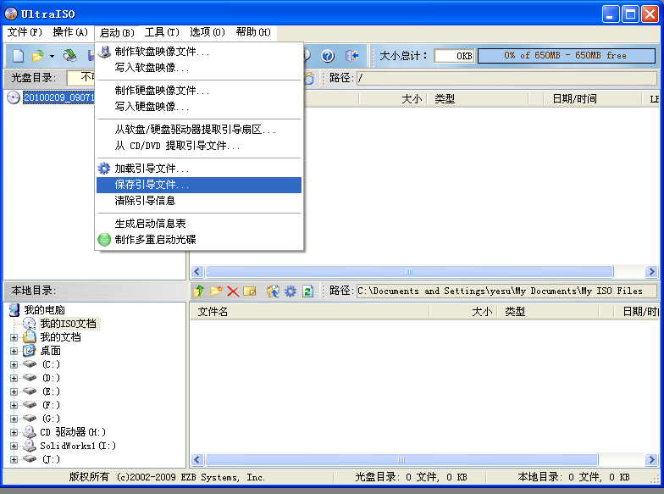Click the New folder icon in the local toolbar

click(215, 291)
